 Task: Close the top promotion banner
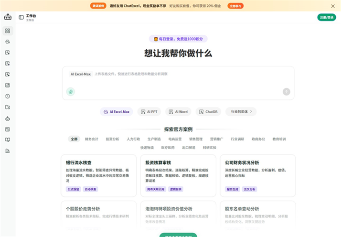click(x=333, y=6)
